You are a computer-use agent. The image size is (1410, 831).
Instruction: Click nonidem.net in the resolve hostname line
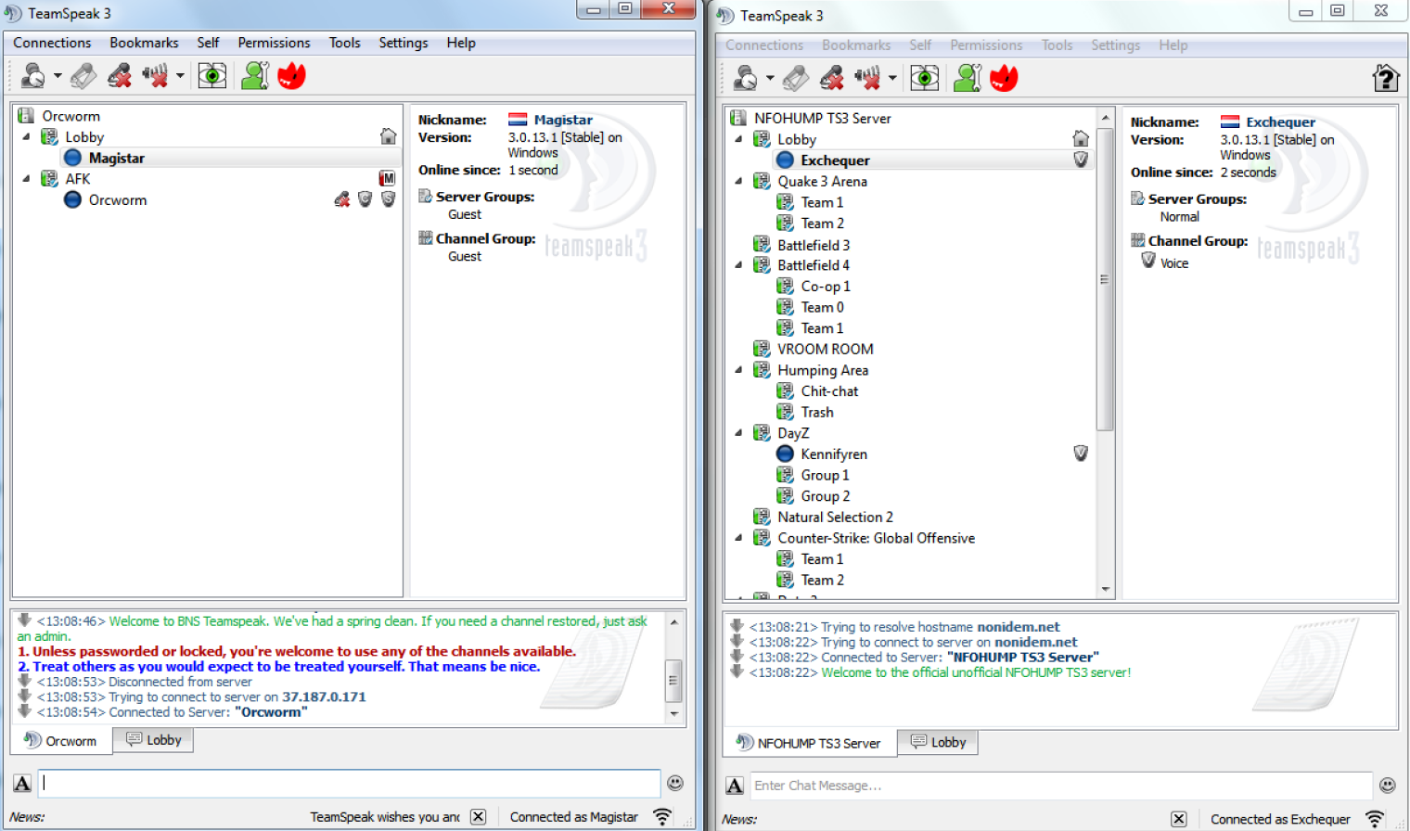pos(1018,627)
